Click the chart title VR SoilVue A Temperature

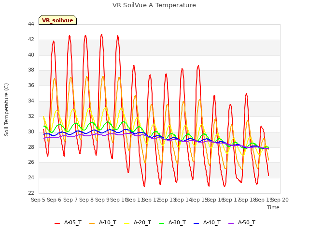click(154, 5)
